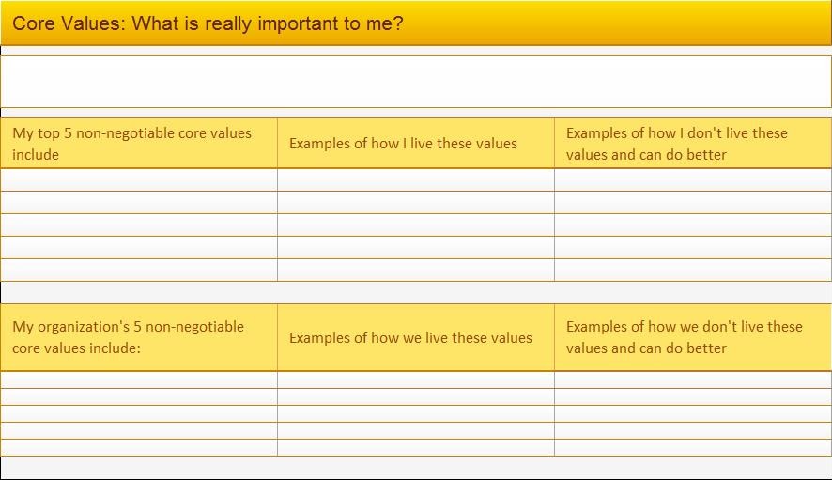Viewport: 832px width, 480px height.
Task: Select the fourth empty cell under 'how we don't live these values'
Action: click(x=693, y=431)
